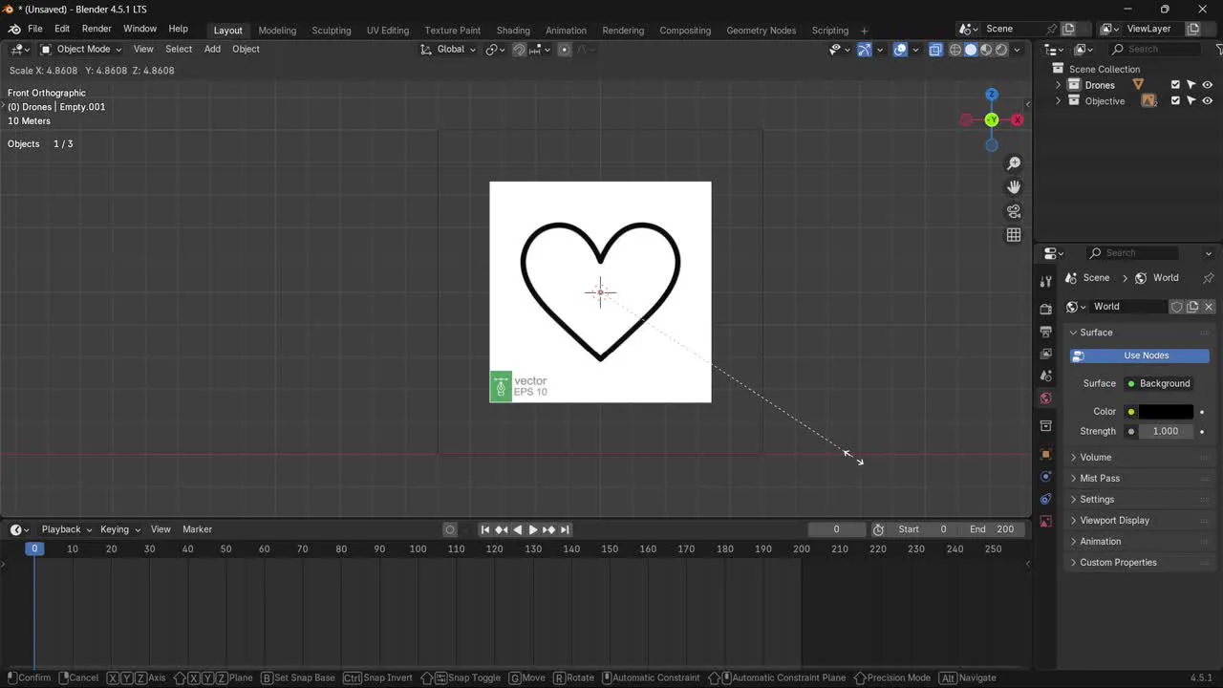
Task: Toggle X-ray mode in the viewport
Action: (935, 50)
